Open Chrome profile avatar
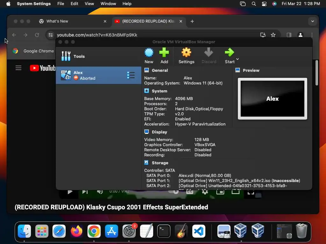This screenshot has width=326, height=244. tap(301, 35)
